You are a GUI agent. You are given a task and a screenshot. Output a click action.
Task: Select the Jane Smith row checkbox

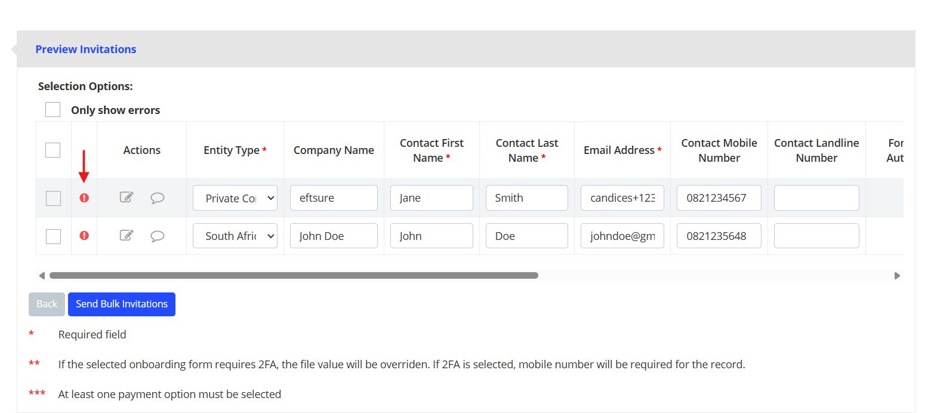[x=53, y=198]
